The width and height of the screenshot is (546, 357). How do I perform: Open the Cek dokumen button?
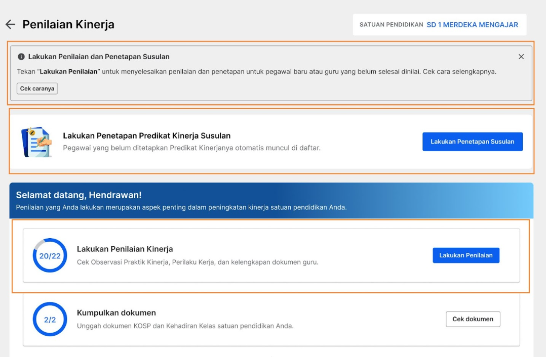(473, 319)
